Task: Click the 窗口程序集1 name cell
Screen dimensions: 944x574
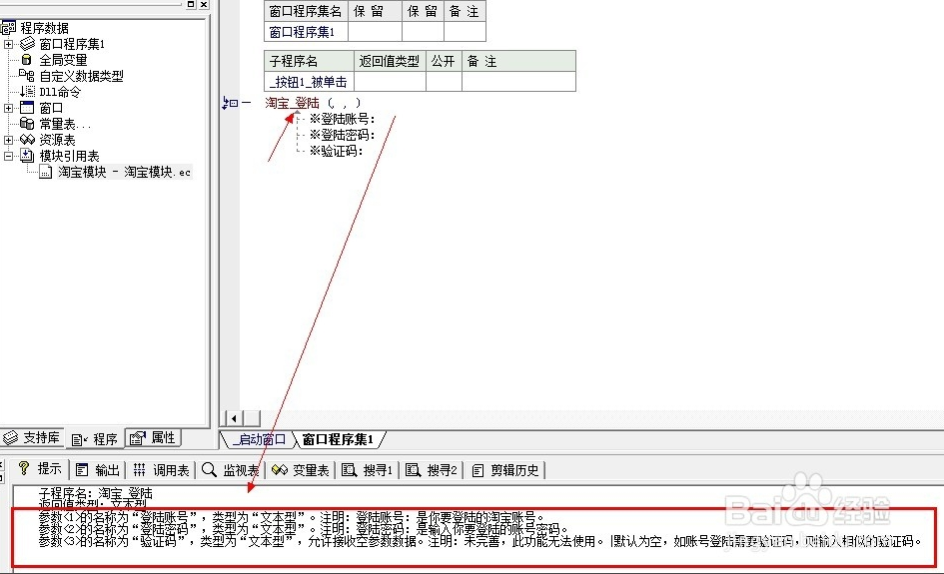Action: [306, 32]
